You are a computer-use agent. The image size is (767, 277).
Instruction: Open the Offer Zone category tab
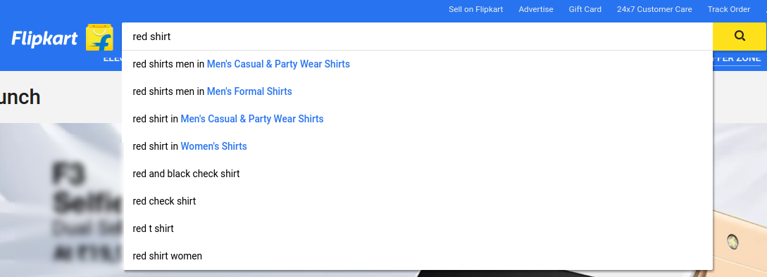point(737,59)
